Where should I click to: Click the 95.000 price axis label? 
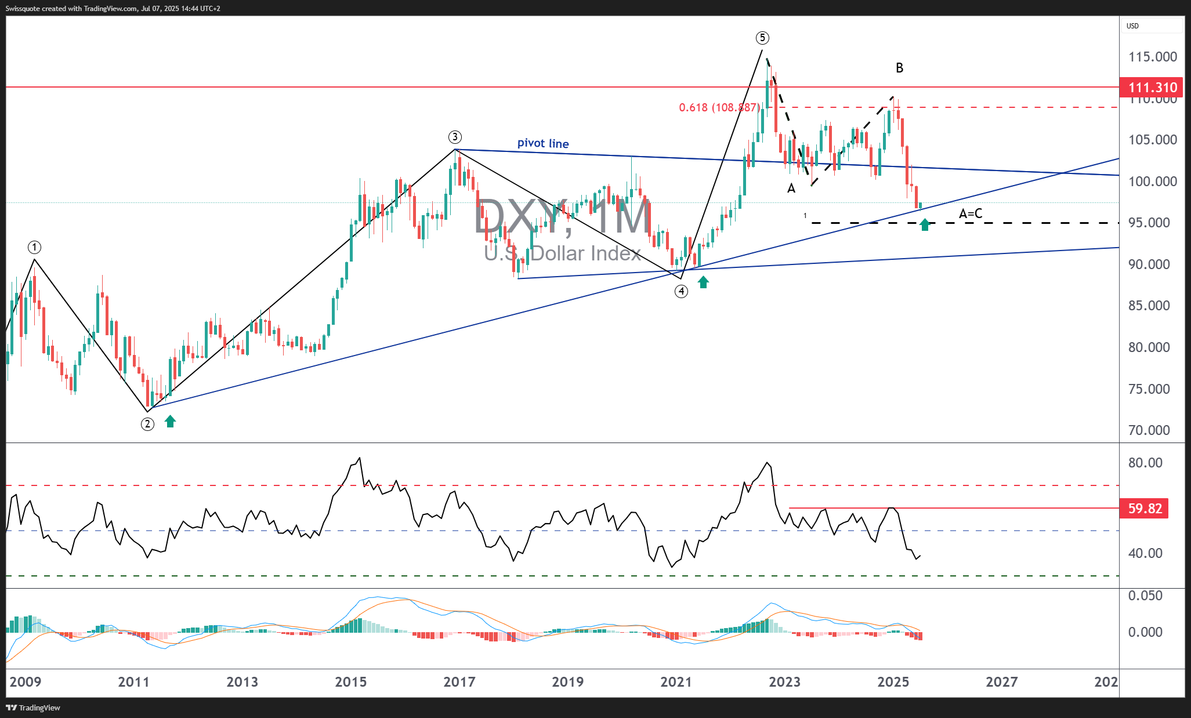point(1149,223)
